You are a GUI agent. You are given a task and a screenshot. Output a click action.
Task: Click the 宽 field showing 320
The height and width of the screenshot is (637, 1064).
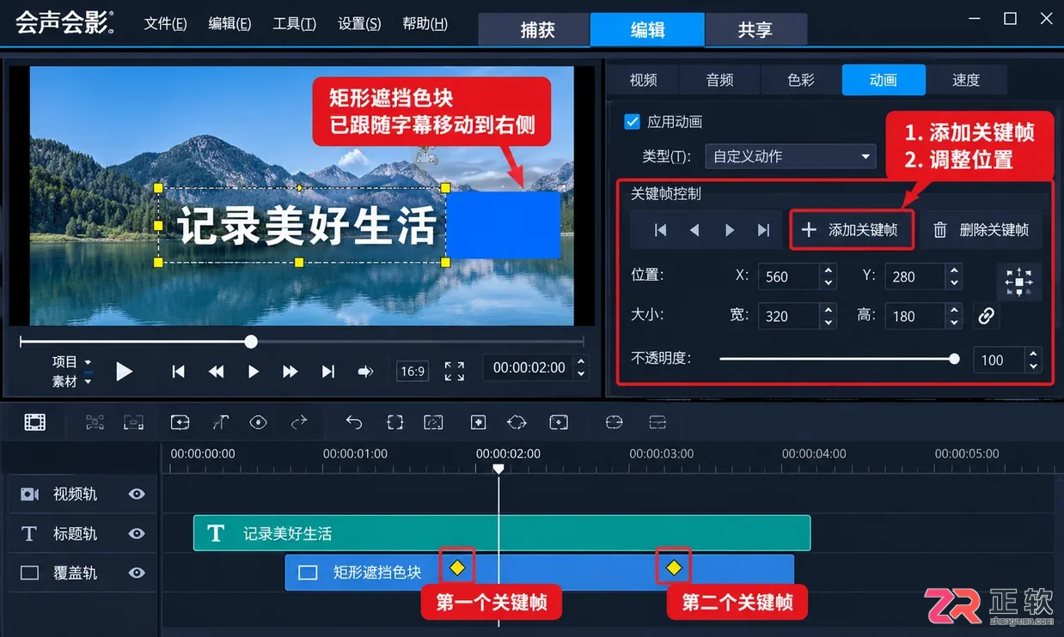pos(789,316)
